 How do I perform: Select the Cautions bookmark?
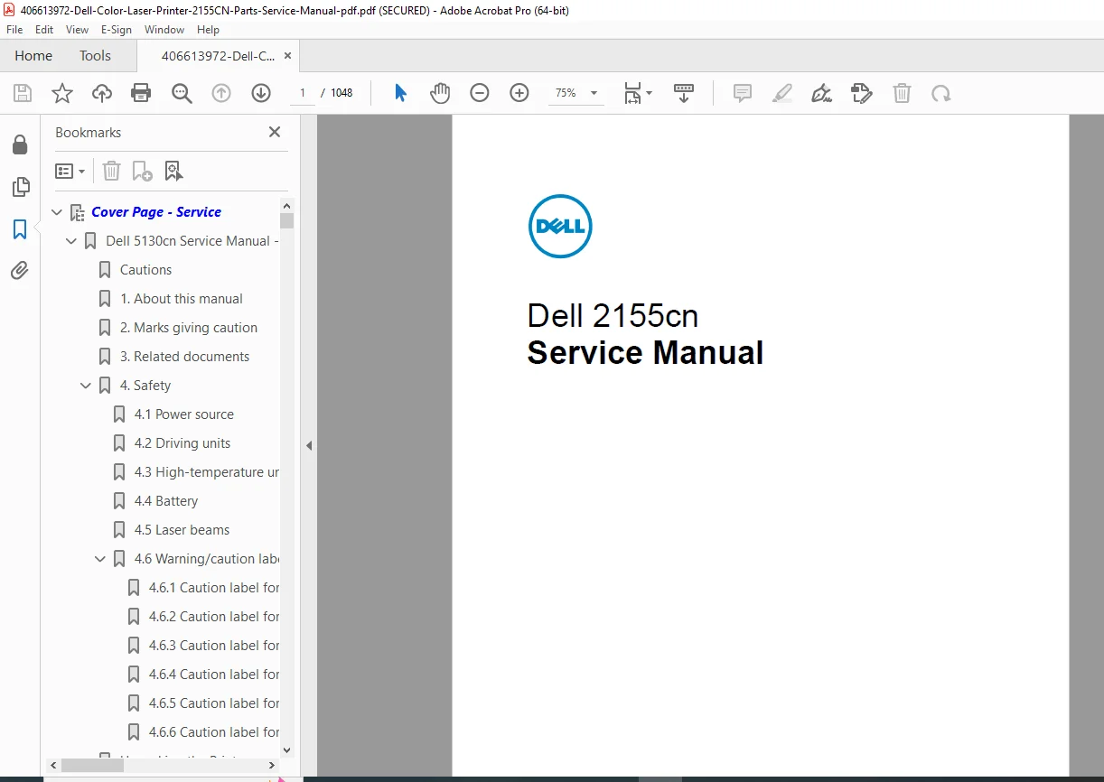(x=145, y=270)
